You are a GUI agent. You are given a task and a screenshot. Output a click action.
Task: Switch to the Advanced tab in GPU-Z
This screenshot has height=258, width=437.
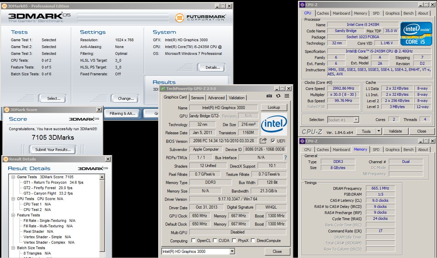tap(216, 98)
